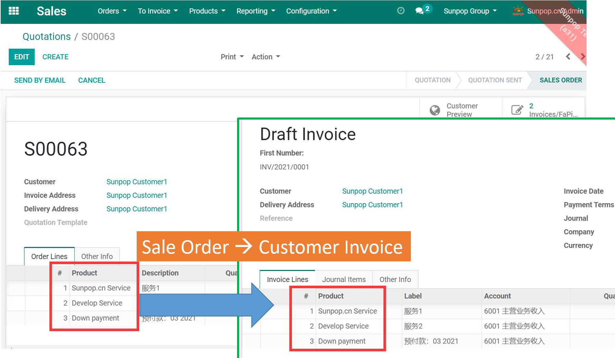The image size is (615, 358).
Task: Open Sunpop Customer1 sales order Customer link
Action: (x=136, y=182)
